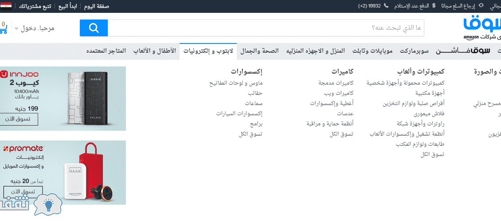This screenshot has width=501, height=222.
Task: Click تسوق الكل under كمبيوترات وألعاب
Action: [433, 155]
